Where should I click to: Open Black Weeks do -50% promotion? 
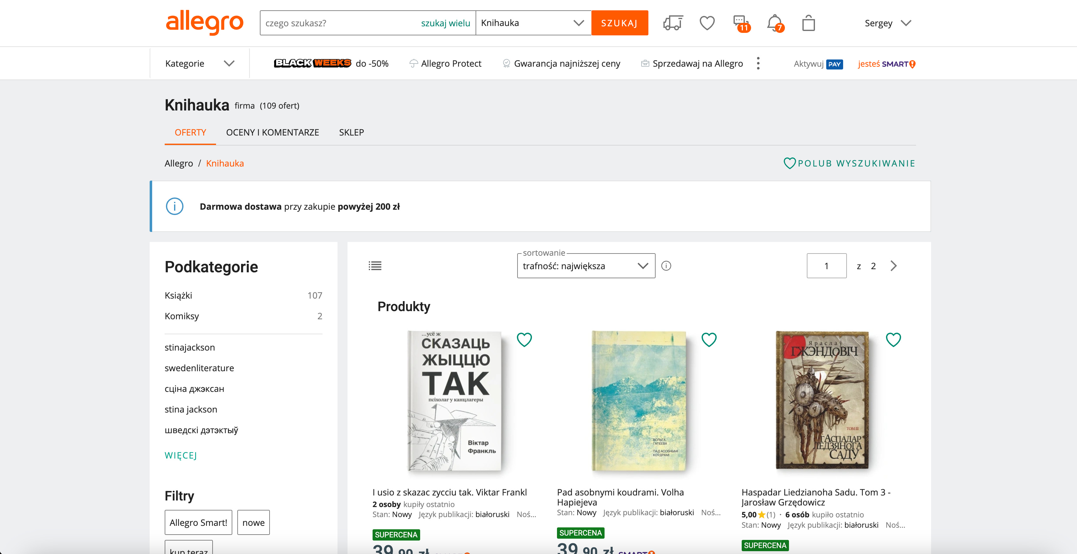pyautogui.click(x=331, y=64)
